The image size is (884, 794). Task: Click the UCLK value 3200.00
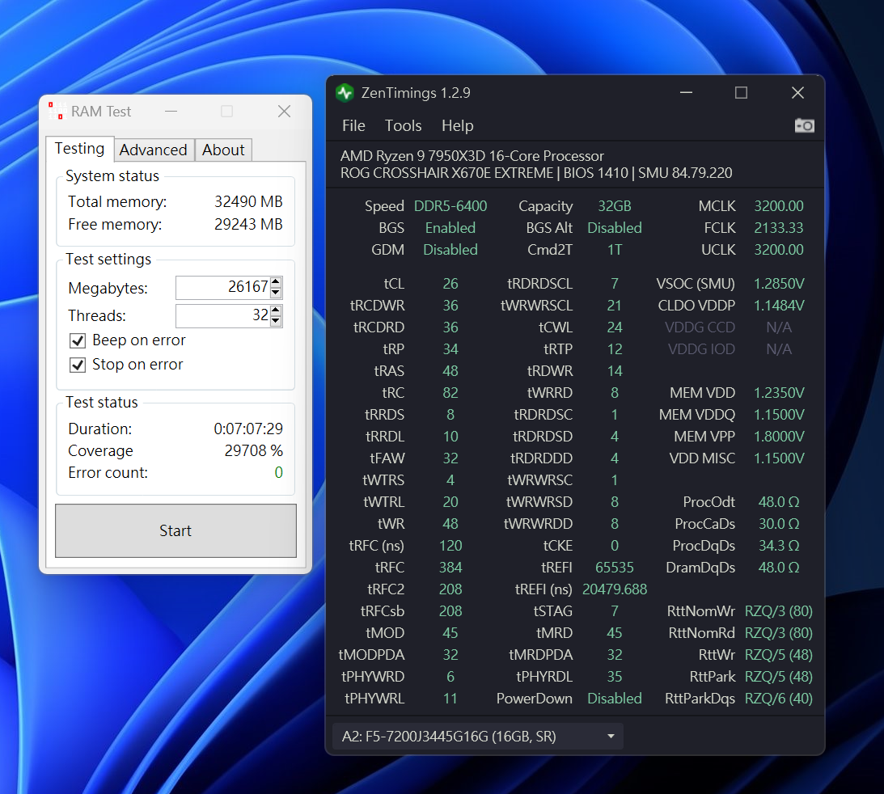[779, 250]
